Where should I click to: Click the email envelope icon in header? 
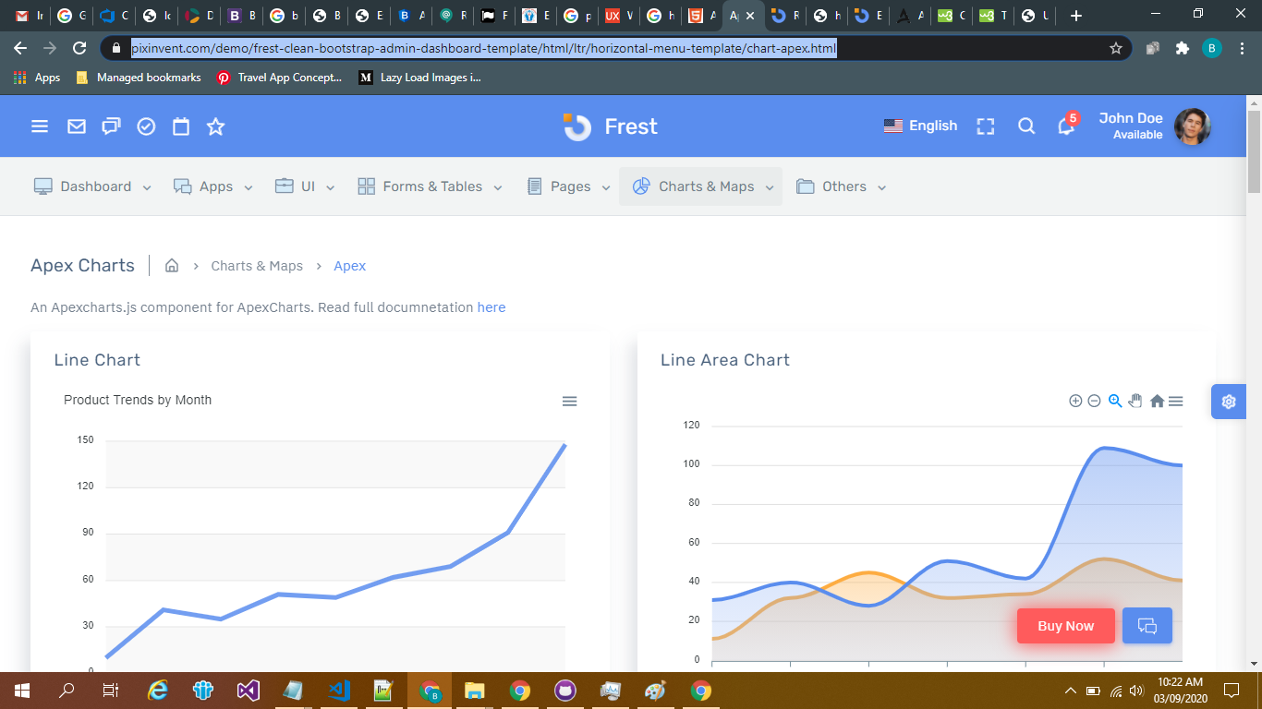(77, 126)
